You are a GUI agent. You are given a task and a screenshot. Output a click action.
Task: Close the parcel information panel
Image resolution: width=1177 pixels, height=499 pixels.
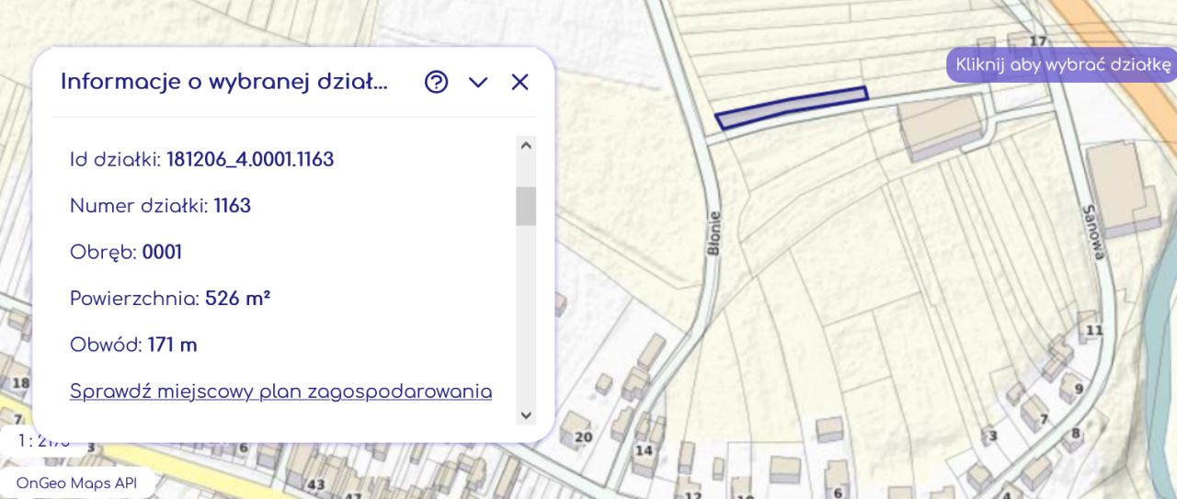pos(520,82)
